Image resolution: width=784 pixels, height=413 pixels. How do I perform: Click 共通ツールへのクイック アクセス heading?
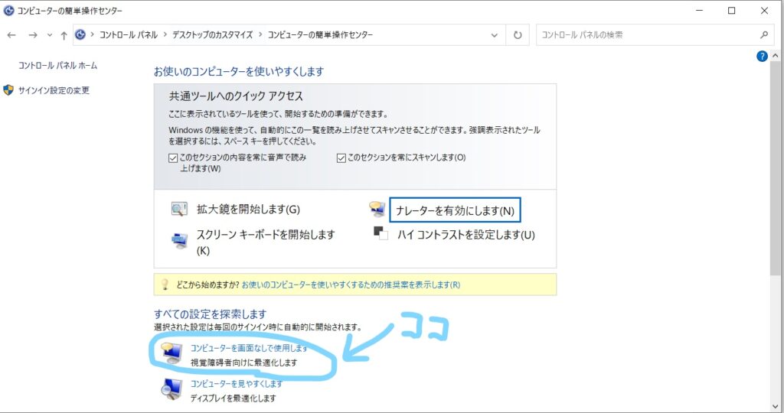[236, 96]
